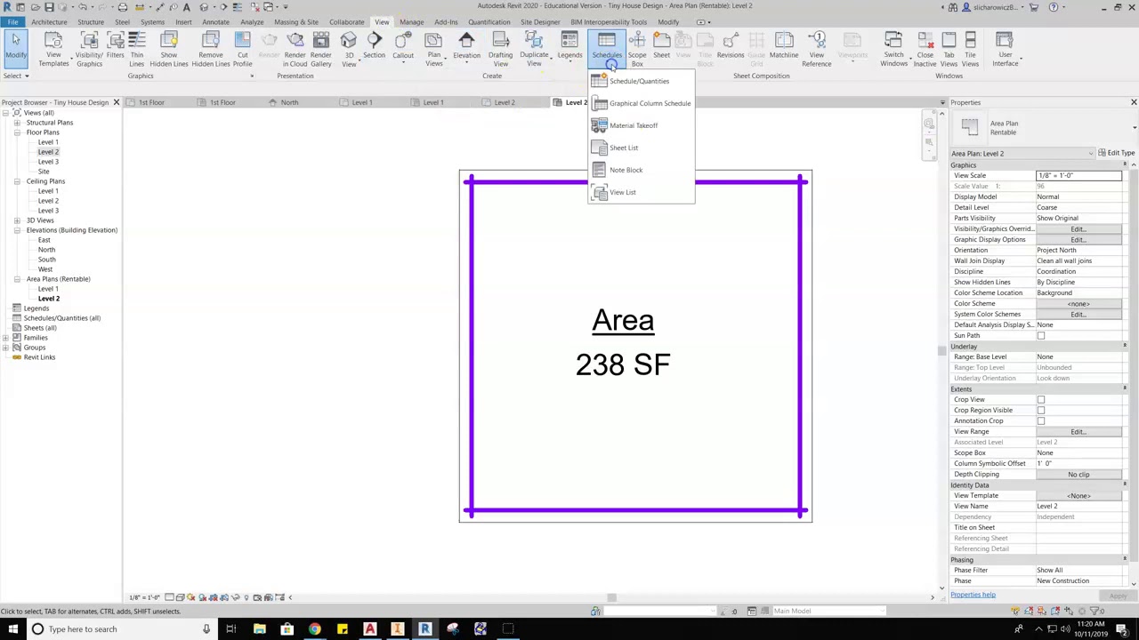Screen dimensions: 1139x640
Task: Expand the 3D Views node
Action: (17, 220)
